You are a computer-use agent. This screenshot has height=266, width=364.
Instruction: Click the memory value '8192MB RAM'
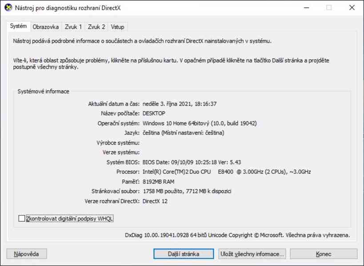tap(159, 182)
